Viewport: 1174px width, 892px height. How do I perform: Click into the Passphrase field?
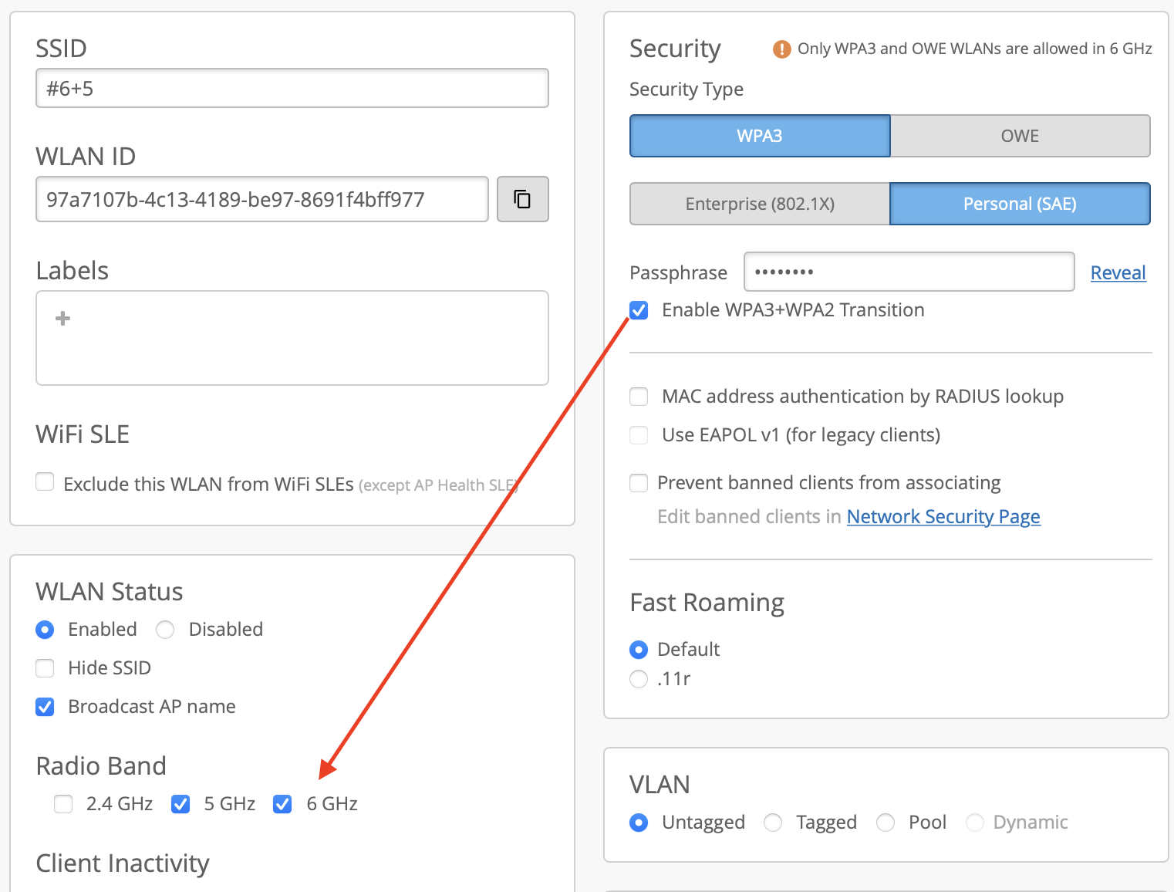(x=908, y=272)
